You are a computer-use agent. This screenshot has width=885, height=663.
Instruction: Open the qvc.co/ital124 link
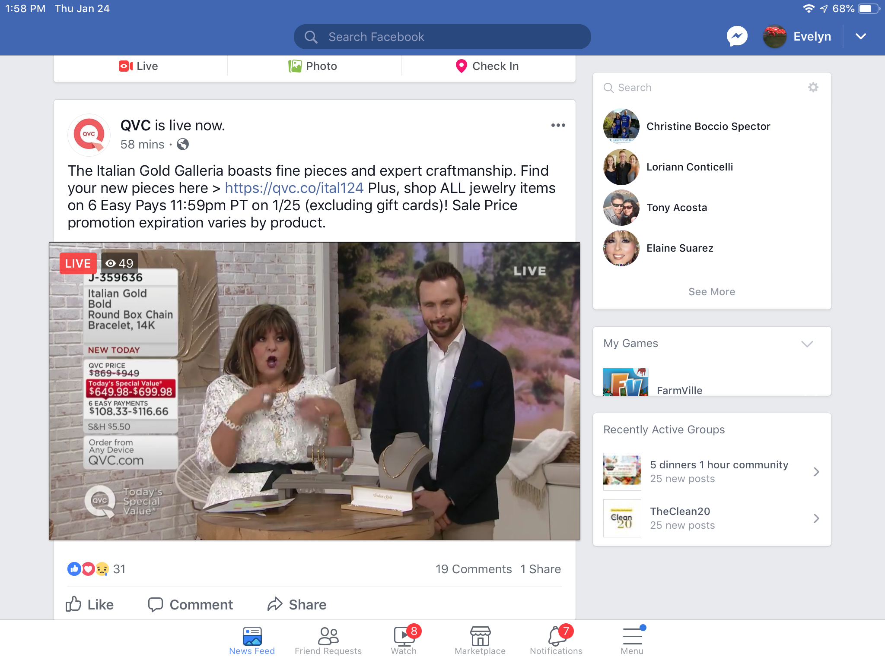(x=294, y=188)
